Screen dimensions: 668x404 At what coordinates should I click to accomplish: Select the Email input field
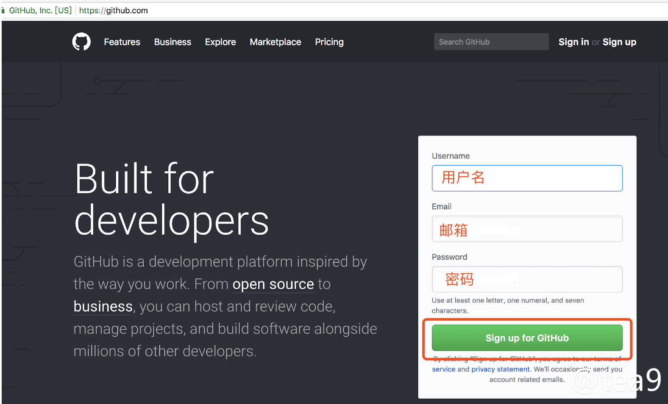[527, 229]
